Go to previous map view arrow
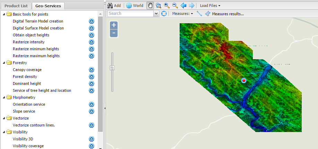 point(183,6)
